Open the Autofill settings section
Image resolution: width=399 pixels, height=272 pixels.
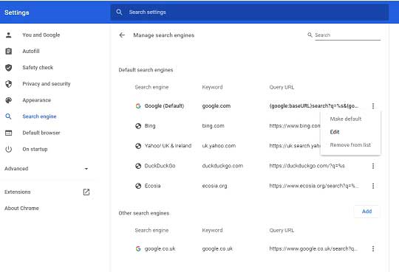pyautogui.click(x=31, y=52)
